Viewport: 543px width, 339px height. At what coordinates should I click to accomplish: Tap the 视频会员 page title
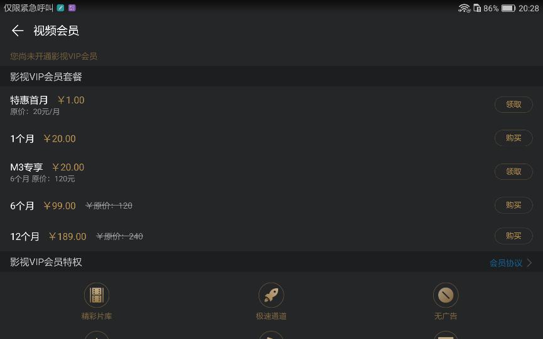(56, 31)
